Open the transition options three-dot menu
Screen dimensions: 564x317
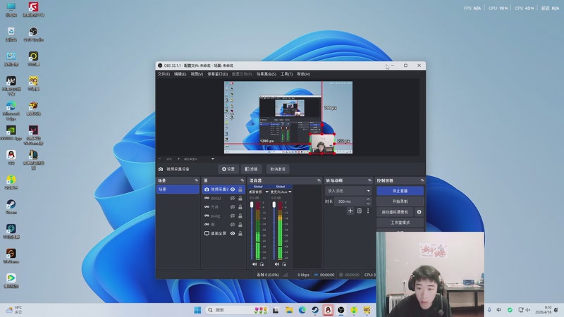tap(368, 211)
